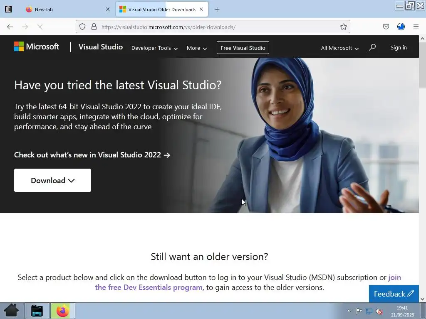Expand the Download dropdown button

tap(53, 180)
